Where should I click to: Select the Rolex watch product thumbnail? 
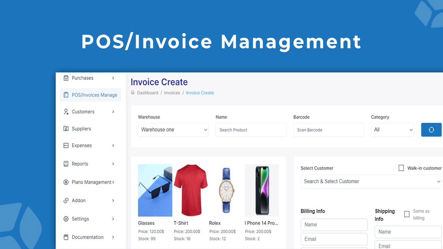point(226,190)
